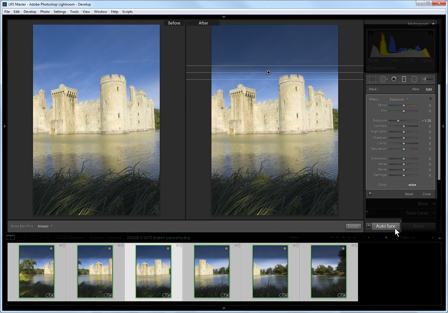The width and height of the screenshot is (448, 313).
Task: Choose the Radial Filter tool
Action: [x=414, y=79]
